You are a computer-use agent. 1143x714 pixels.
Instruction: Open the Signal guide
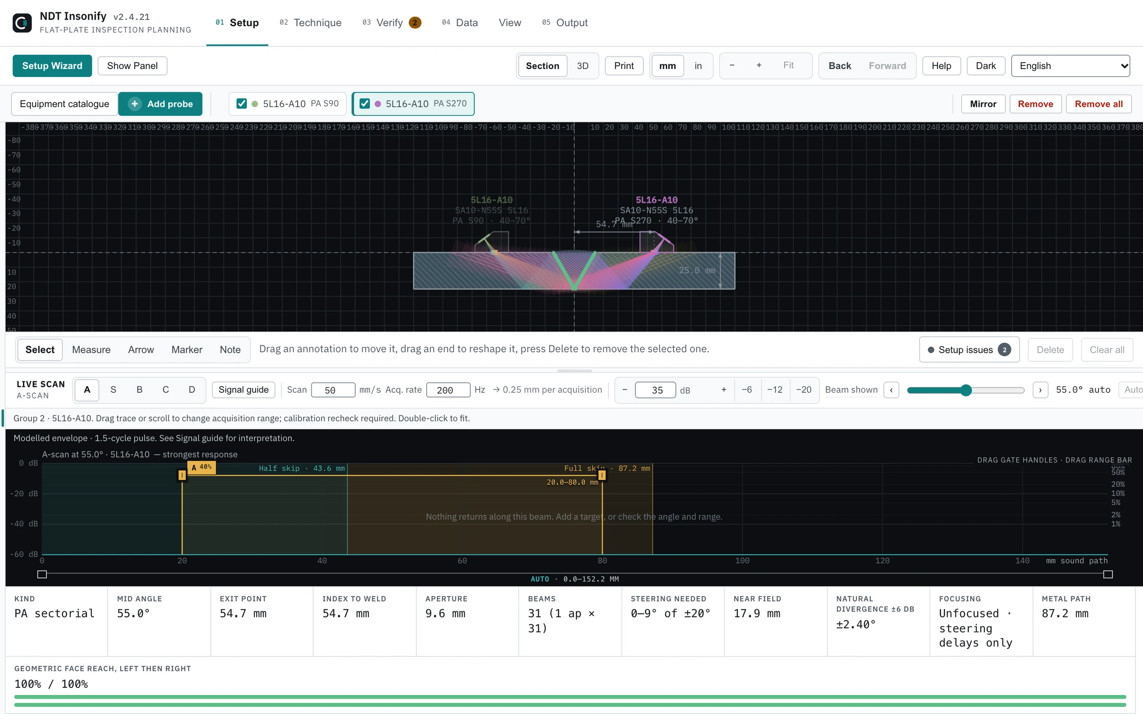(x=243, y=390)
